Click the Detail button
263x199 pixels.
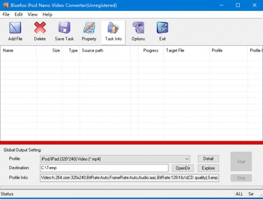point(208,159)
